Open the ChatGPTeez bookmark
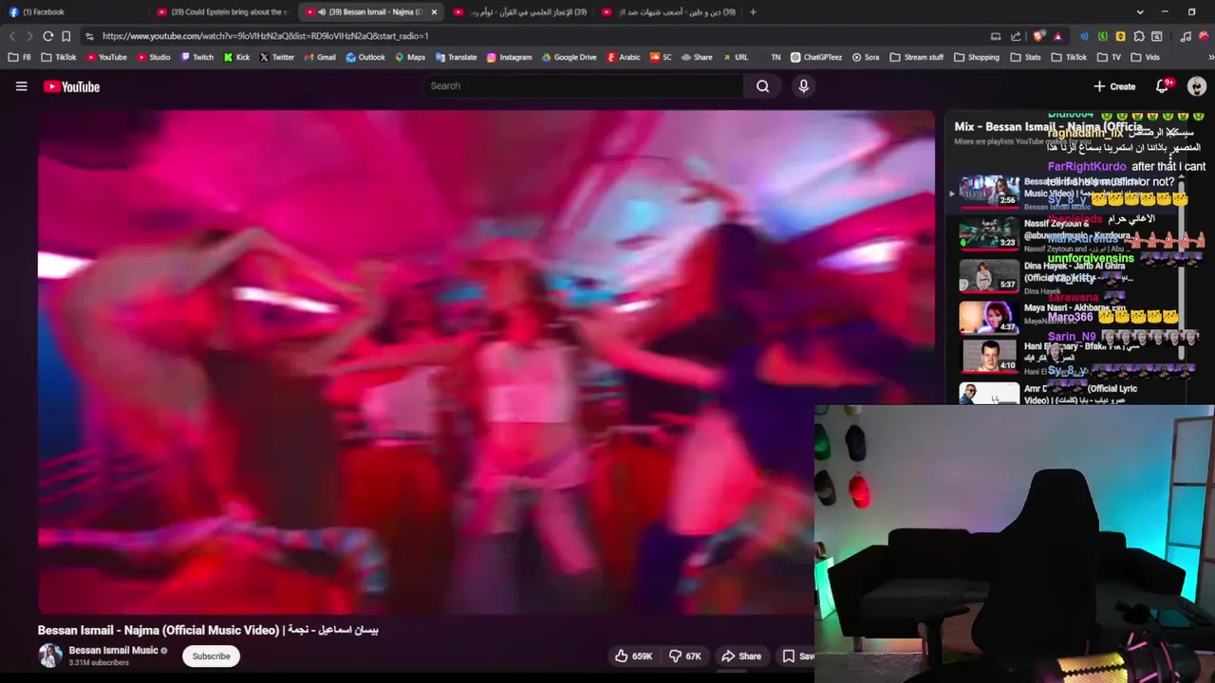 click(x=816, y=57)
